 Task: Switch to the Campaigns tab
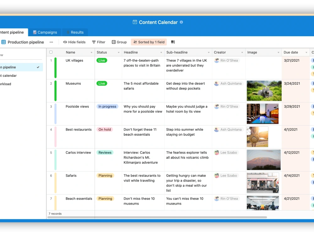coord(45,32)
